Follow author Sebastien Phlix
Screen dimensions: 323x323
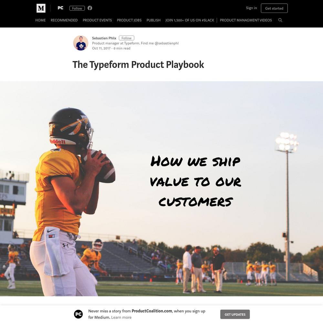tap(127, 38)
